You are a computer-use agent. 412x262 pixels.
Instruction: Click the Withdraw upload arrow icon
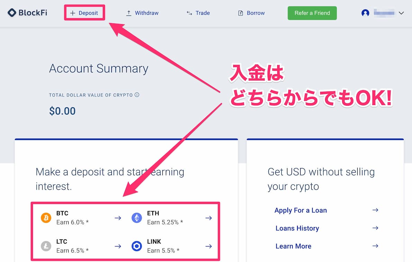129,13
